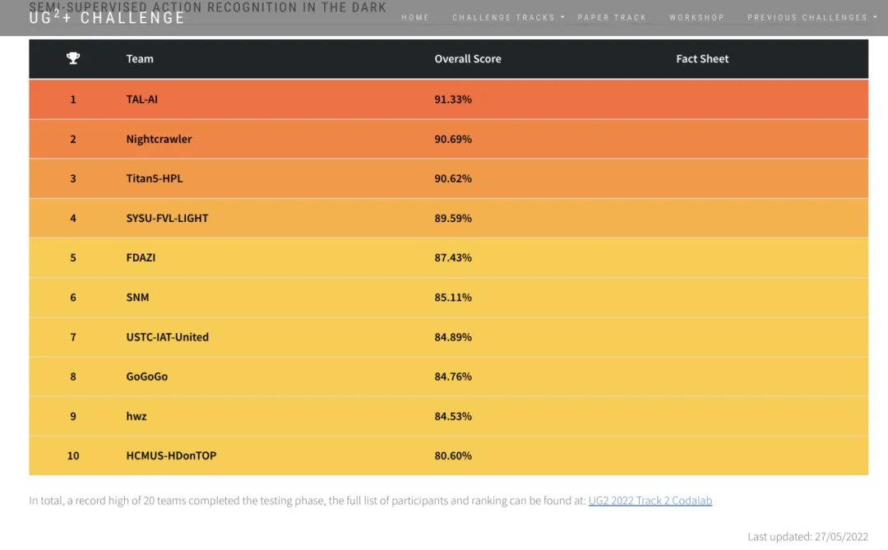Image resolution: width=888 pixels, height=550 pixels.
Task: Click the USTC-IAT-United team entry
Action: pos(167,336)
